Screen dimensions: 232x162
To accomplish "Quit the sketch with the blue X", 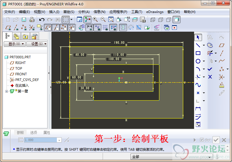I will [210, 77].
